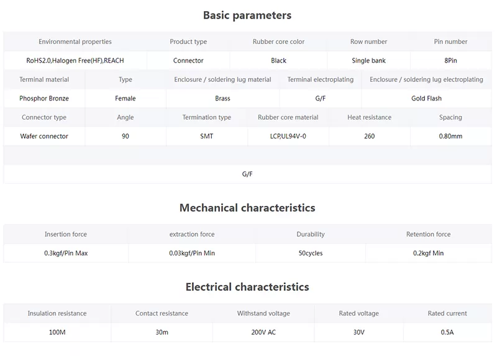Select the Connector value cell

coord(188,60)
